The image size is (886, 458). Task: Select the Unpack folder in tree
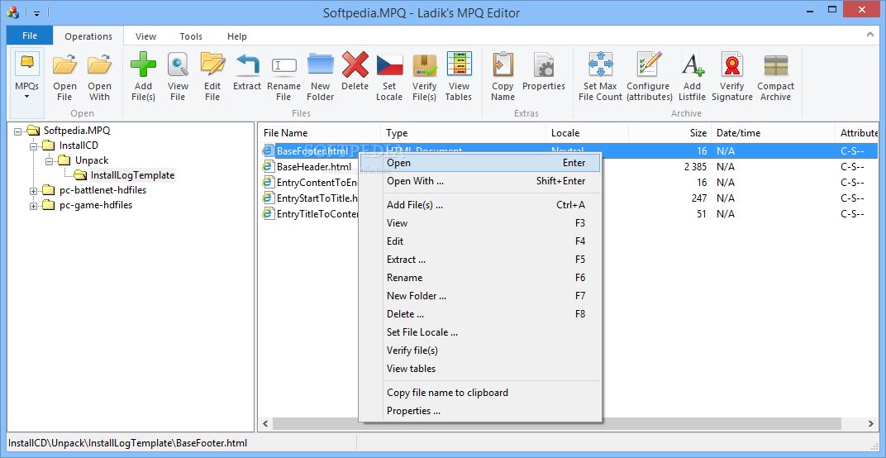pos(92,160)
